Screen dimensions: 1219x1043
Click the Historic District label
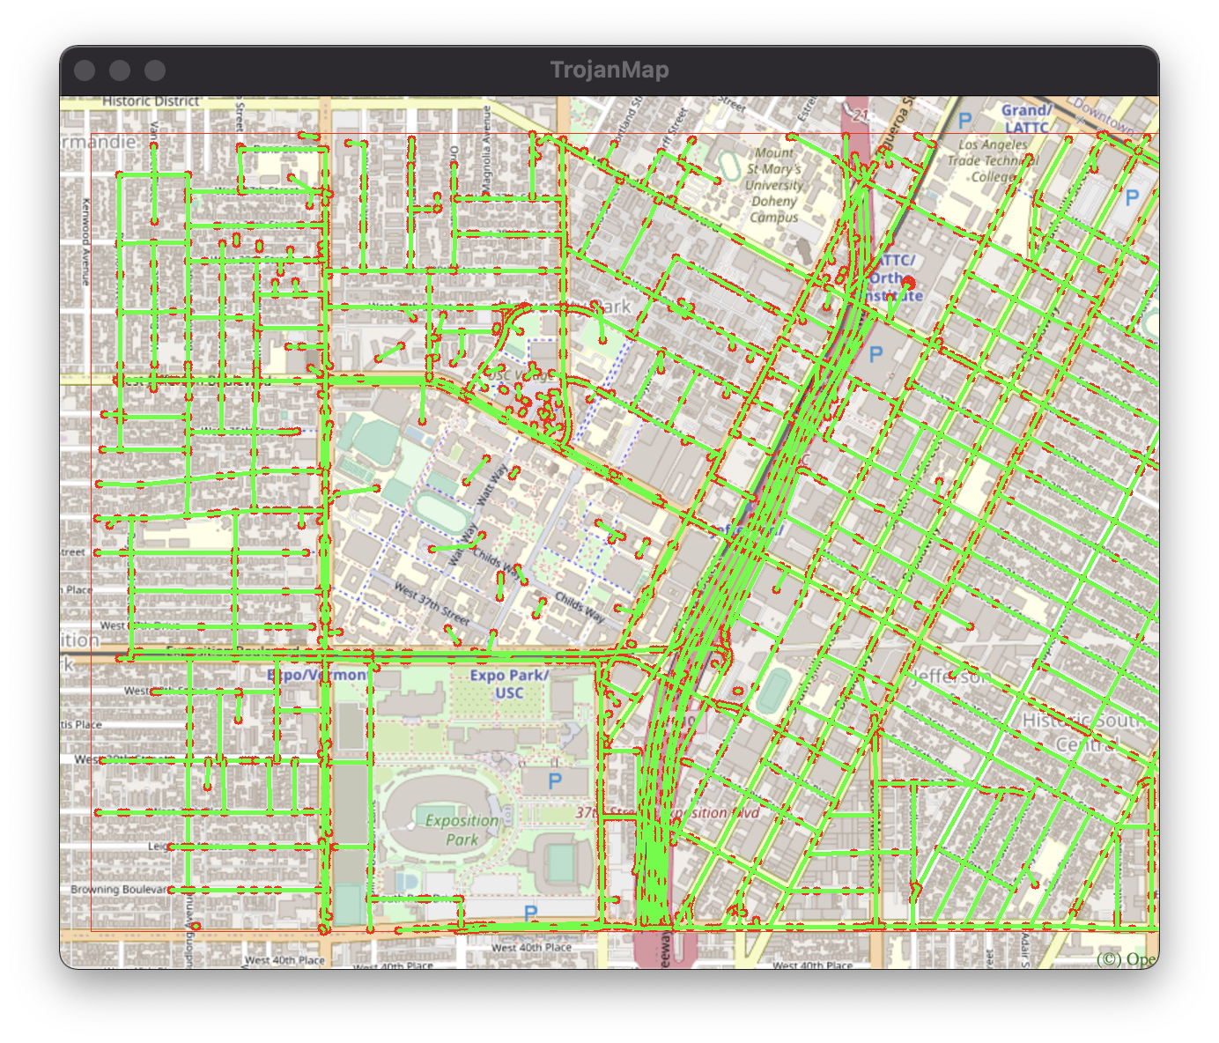coord(151,101)
